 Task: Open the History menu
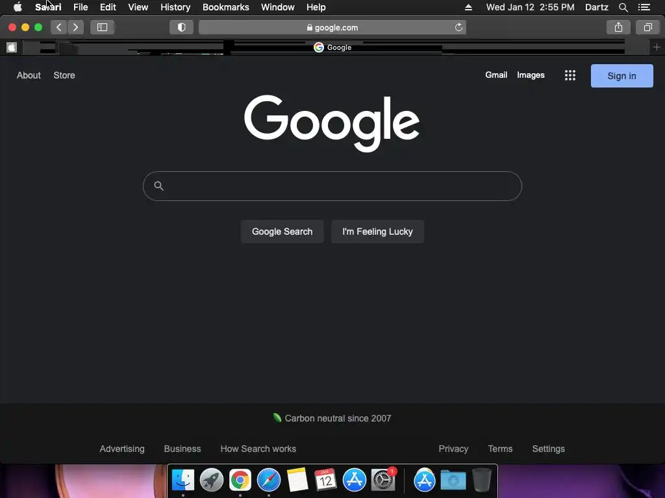coord(175,7)
